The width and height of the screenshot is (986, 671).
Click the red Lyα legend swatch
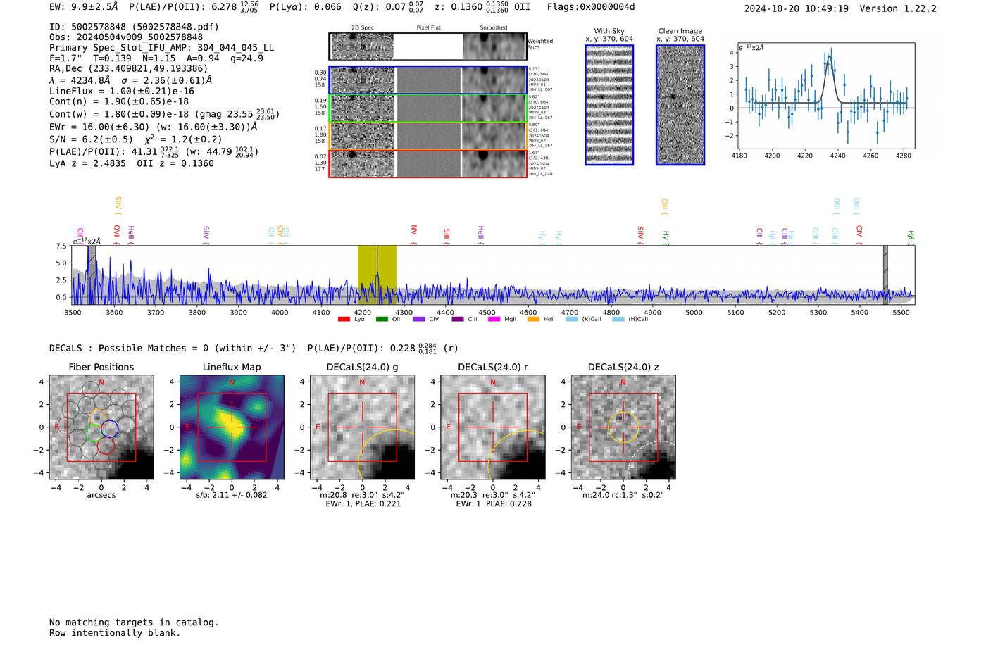click(344, 319)
